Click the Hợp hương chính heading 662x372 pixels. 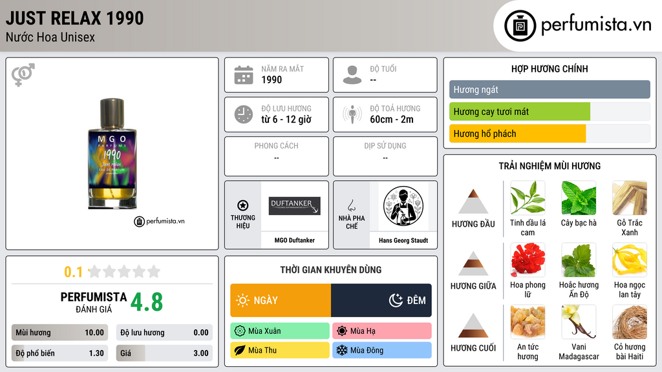coord(550,68)
